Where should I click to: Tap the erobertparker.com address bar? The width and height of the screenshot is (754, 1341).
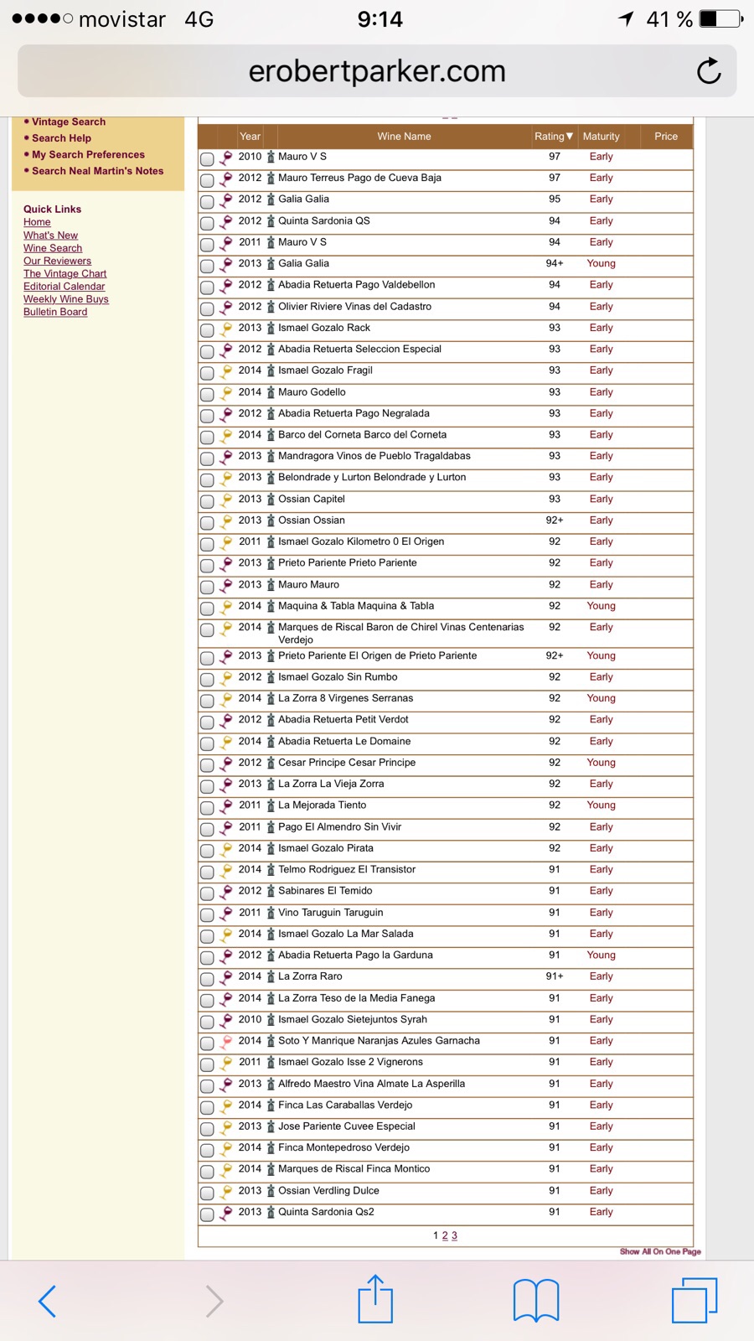pos(377,71)
